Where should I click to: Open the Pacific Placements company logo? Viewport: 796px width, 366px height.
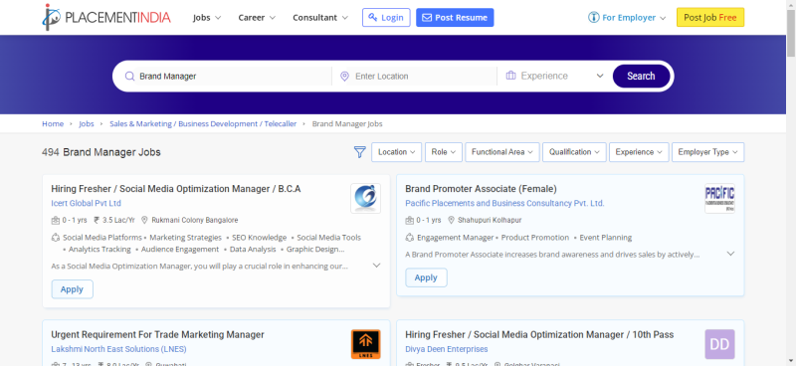[719, 199]
